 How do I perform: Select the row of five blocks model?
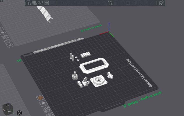(86, 55)
